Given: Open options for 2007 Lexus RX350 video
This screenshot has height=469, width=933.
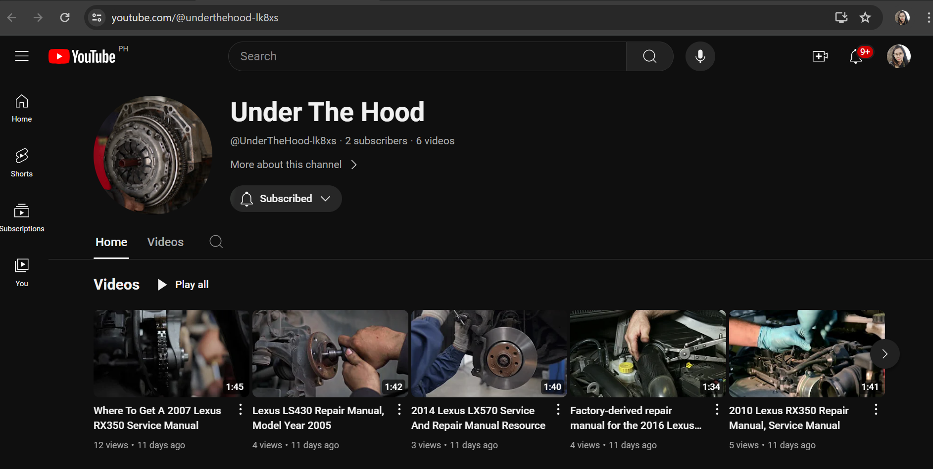Looking at the screenshot, I should 241,409.
